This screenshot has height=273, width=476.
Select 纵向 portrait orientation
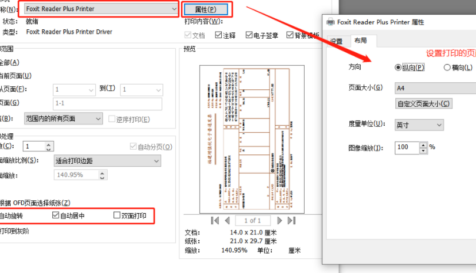[x=398, y=68]
